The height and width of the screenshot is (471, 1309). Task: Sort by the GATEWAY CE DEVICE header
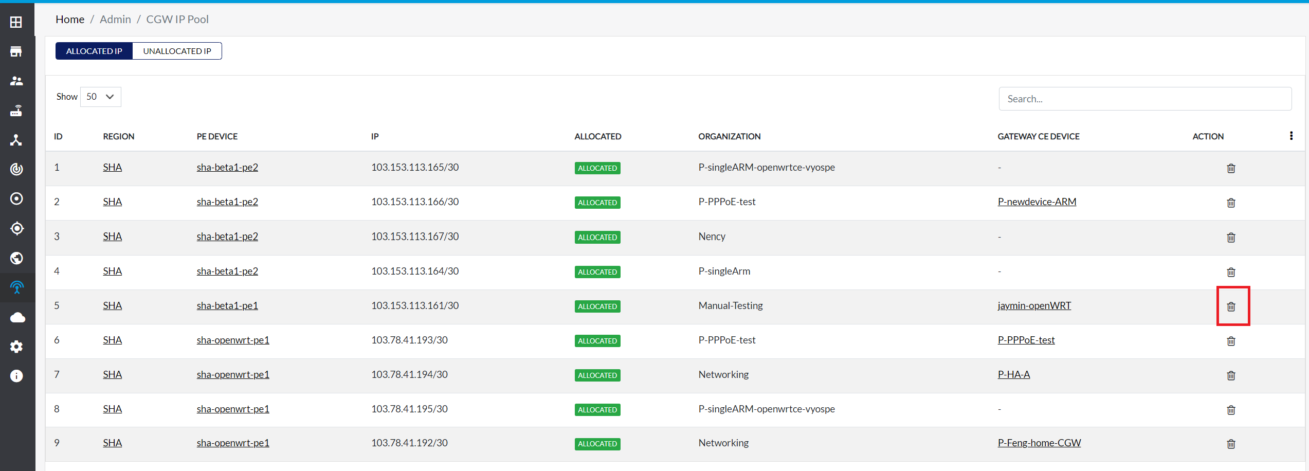(x=1039, y=136)
